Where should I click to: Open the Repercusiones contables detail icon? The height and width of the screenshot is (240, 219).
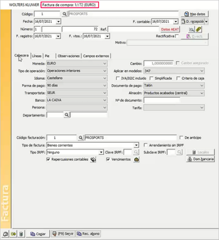tap(93, 160)
